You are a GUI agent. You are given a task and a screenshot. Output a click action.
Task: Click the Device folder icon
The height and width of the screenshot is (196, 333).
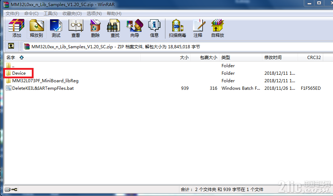click(x=8, y=73)
